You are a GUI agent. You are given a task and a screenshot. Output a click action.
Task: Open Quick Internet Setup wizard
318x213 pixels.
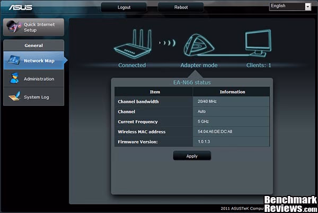[34, 27]
